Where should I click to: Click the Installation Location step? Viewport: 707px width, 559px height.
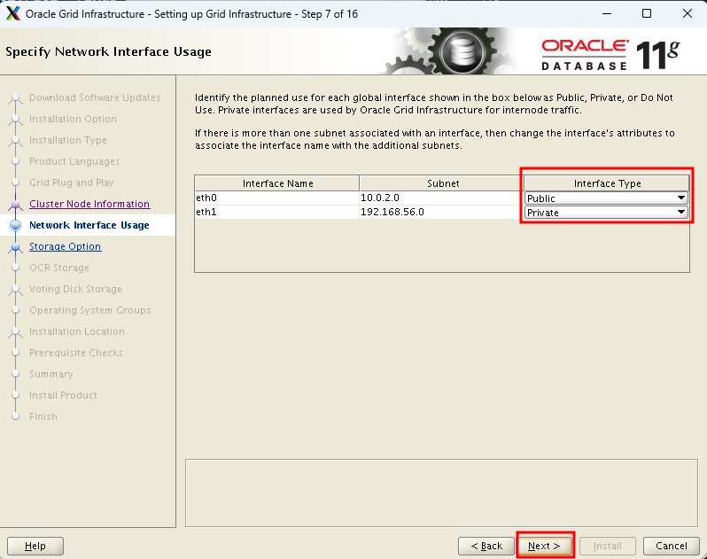coord(77,331)
